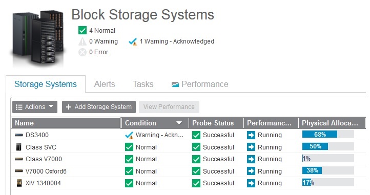Open the Alerts tab

click(105, 84)
